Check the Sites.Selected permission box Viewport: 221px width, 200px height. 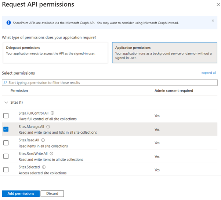(6, 170)
